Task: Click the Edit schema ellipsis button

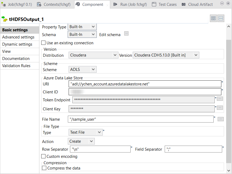Action: (126, 33)
